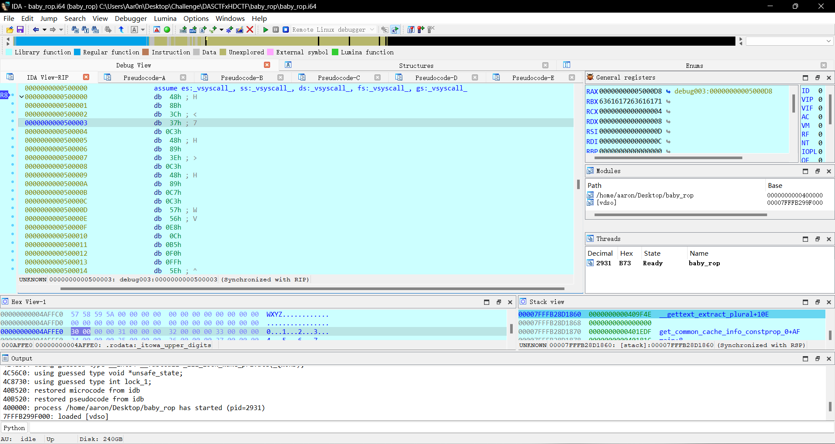Click the Open file toolbar icon
Viewport: 835px width, 444px height.
(x=10, y=30)
